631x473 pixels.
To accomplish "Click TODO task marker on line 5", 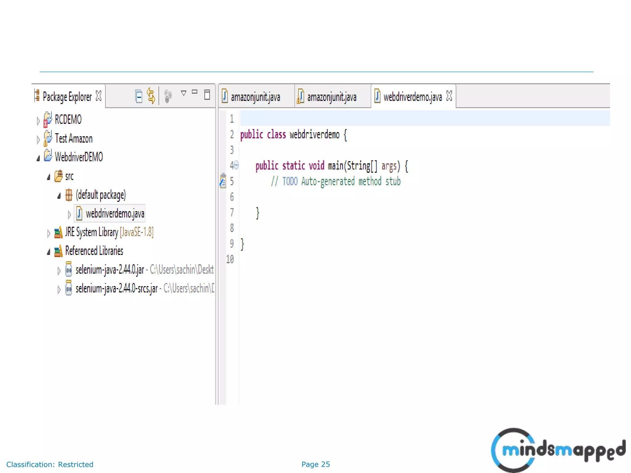I will pyautogui.click(x=223, y=181).
